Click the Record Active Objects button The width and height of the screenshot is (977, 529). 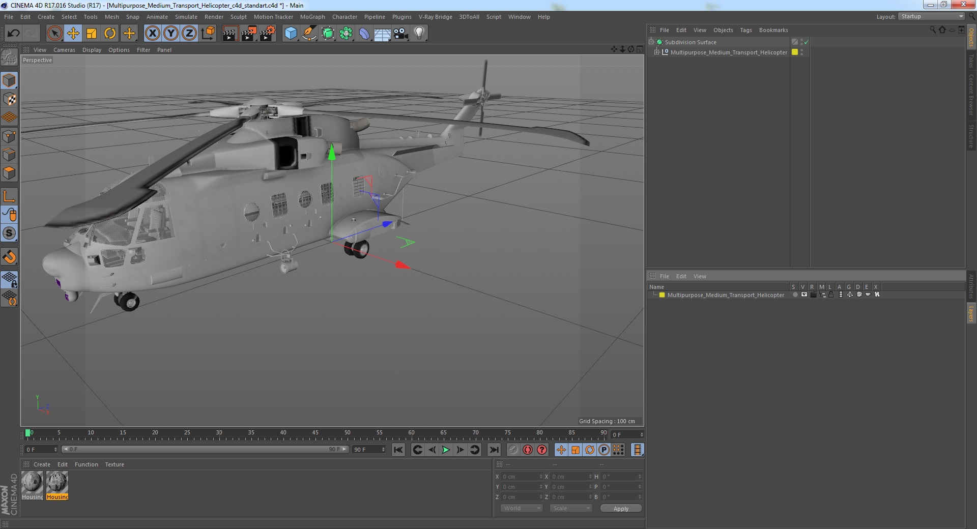(x=513, y=450)
